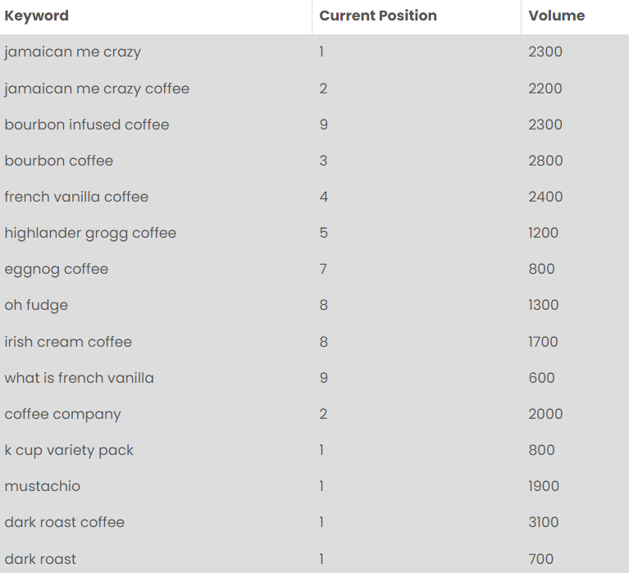Select the 'bourbon coffee' row keyword

[58, 161]
